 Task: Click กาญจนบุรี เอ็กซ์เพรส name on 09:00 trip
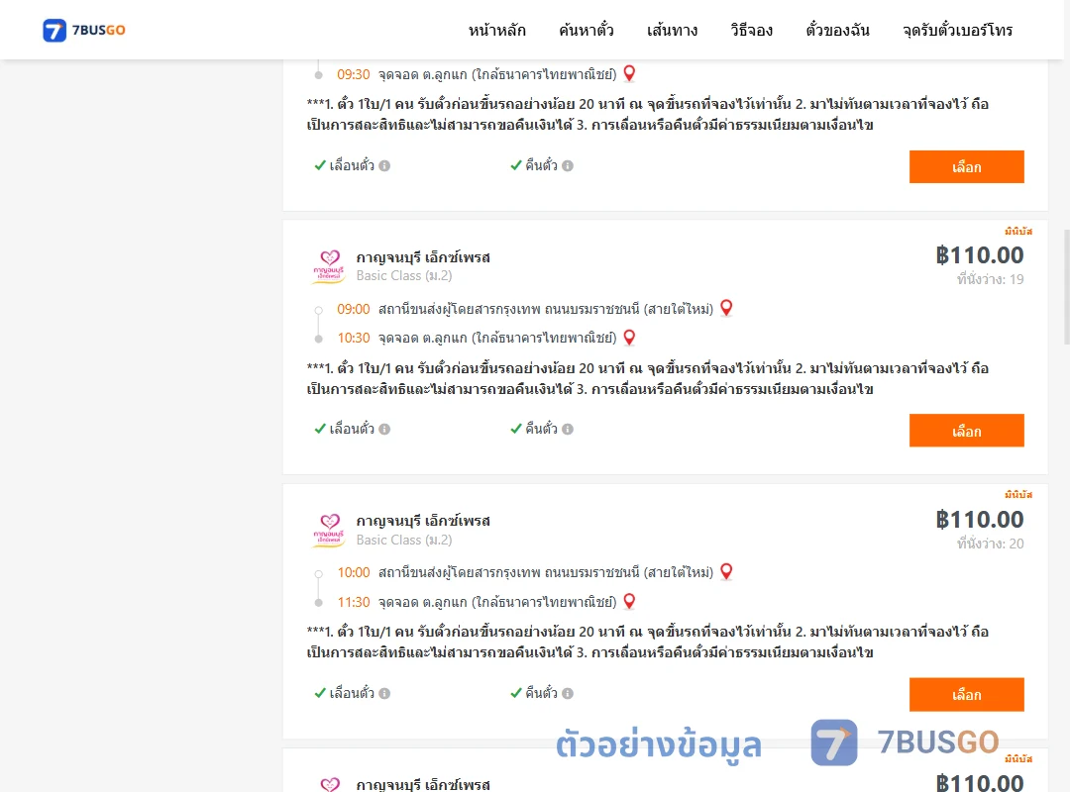[423, 257]
